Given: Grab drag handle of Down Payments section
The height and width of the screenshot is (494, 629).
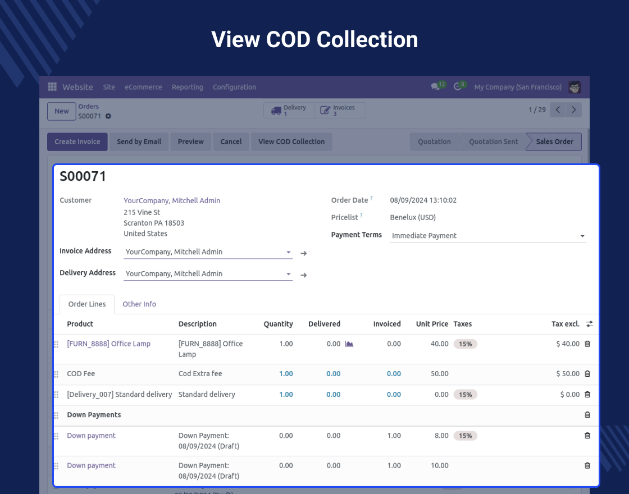Looking at the screenshot, I should tap(56, 415).
